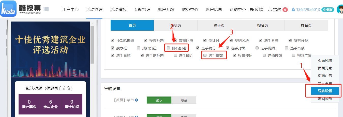Enable the 排名按钮 checkbox
The image size is (343, 117).
pyautogui.click(x=168, y=48)
